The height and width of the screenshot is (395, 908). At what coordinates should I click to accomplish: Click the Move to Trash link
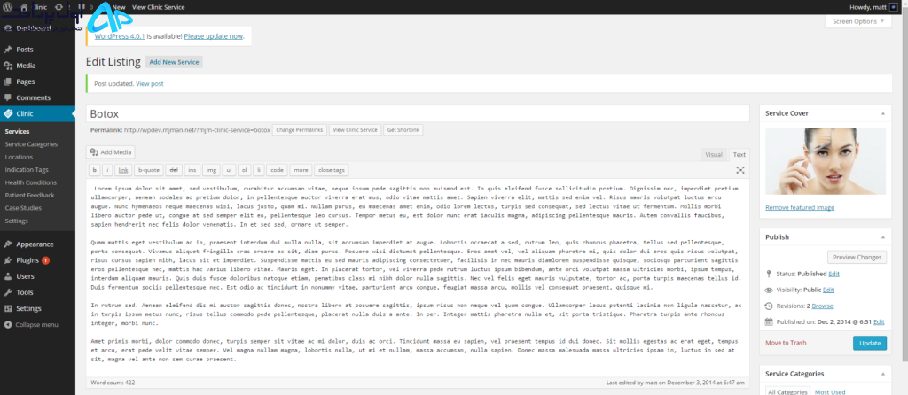click(x=786, y=343)
